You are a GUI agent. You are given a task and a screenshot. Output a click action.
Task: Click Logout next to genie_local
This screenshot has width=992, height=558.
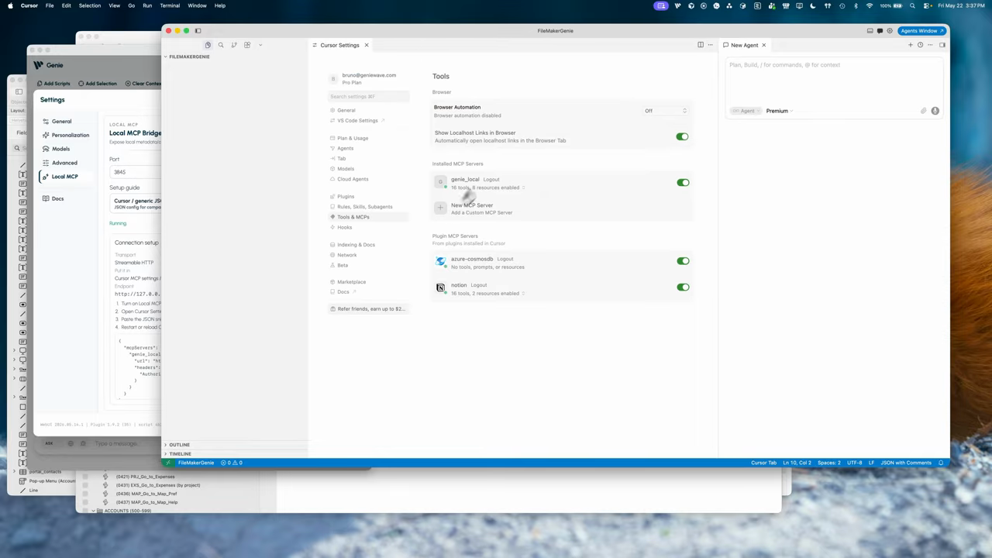pyautogui.click(x=491, y=179)
